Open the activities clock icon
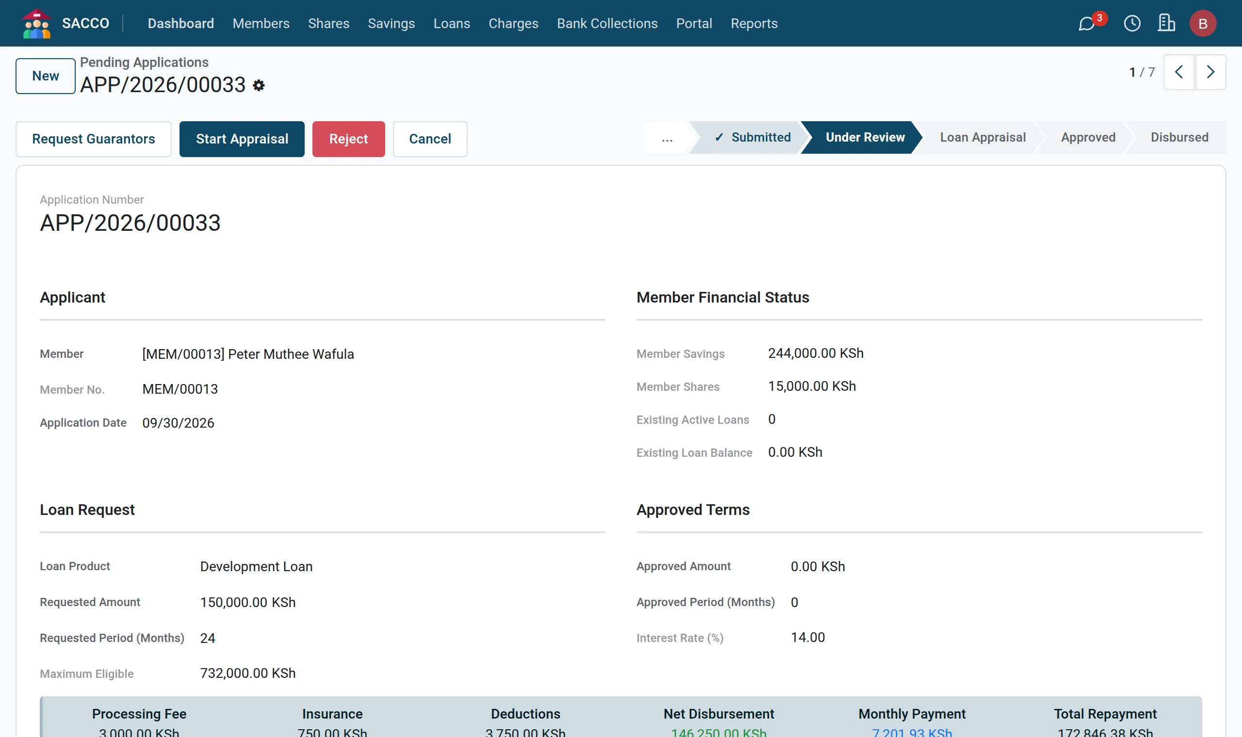Screen dimensions: 1242x737 tap(1132, 23)
